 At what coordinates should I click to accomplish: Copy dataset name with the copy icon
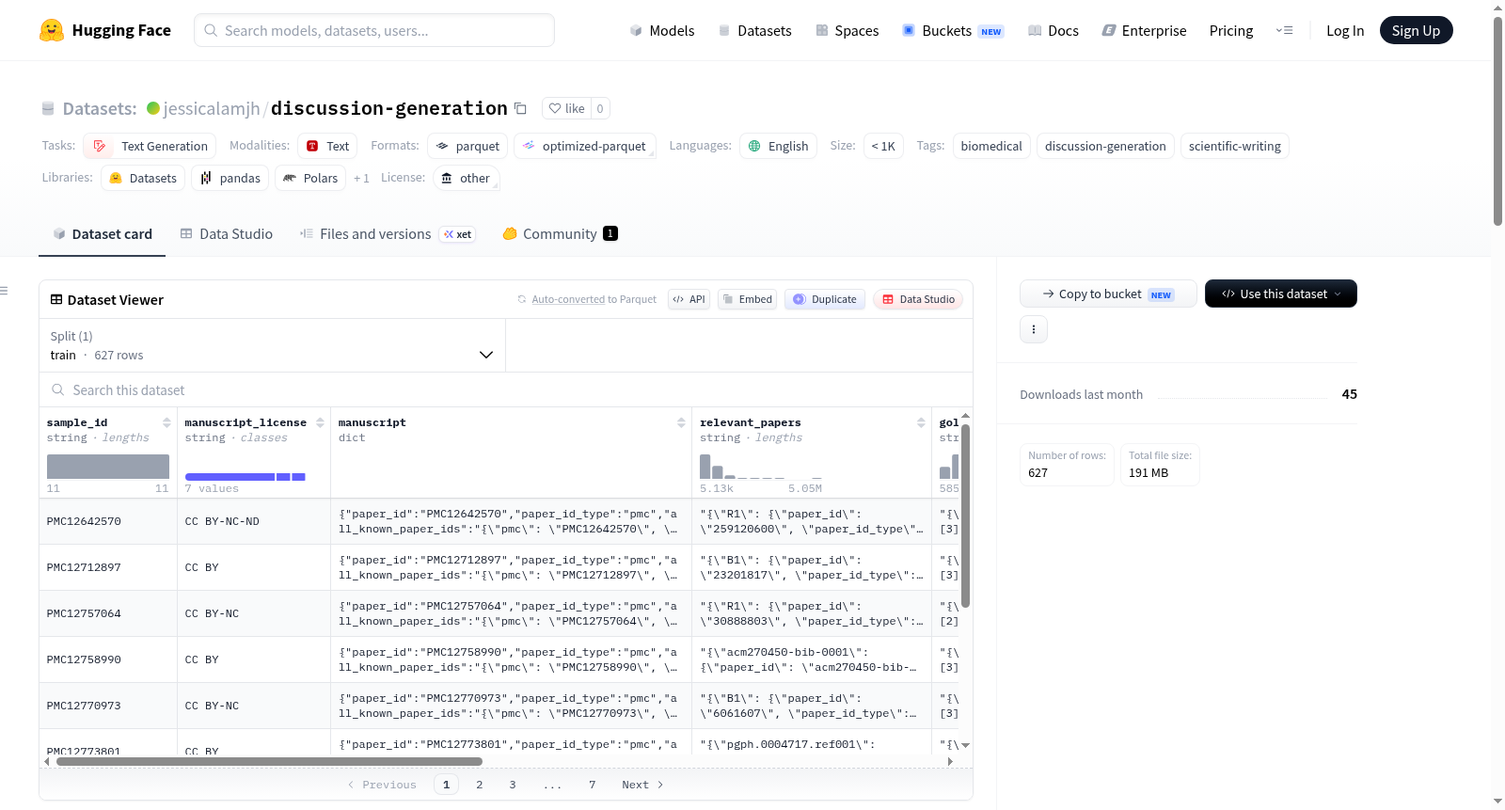[520, 108]
